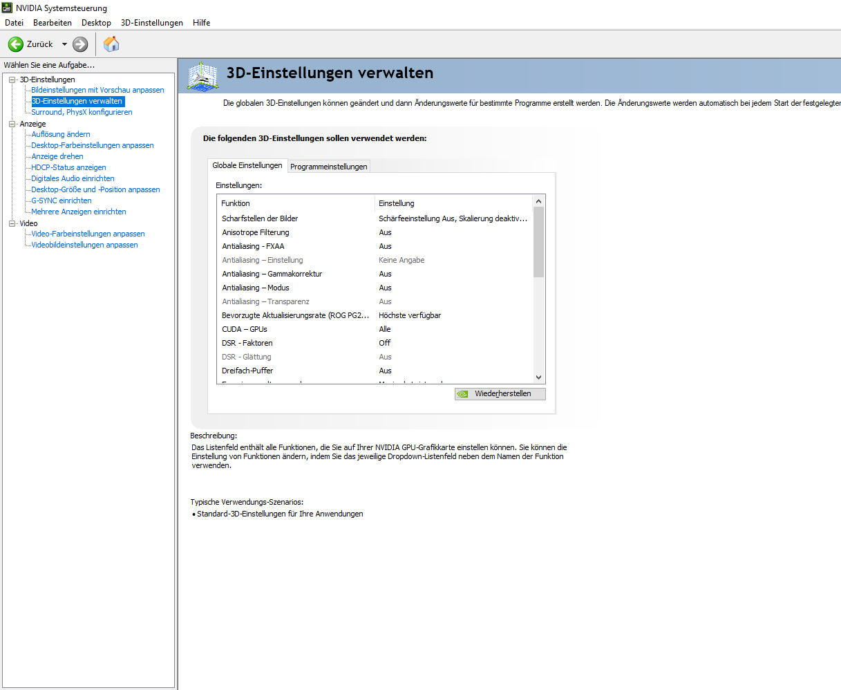Select 3D-Einstellungen verwalten in the tree
This screenshot has width=841, height=690.
click(x=77, y=101)
